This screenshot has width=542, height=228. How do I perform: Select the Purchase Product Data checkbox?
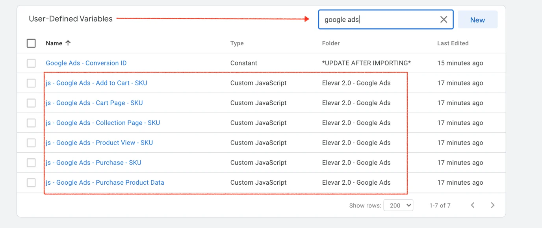click(31, 182)
